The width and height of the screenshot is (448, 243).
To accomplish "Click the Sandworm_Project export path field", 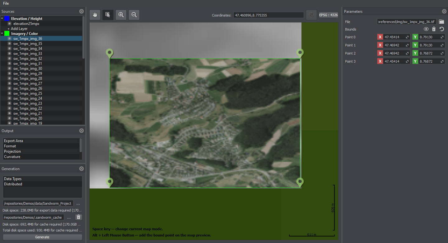I will click(38, 203).
